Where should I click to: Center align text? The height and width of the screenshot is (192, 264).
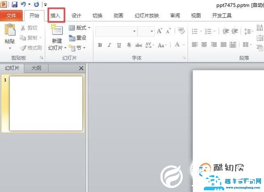point(204,45)
